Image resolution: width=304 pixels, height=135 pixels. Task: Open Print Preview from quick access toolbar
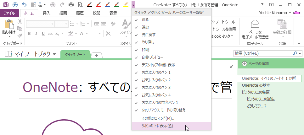coord(80,5)
